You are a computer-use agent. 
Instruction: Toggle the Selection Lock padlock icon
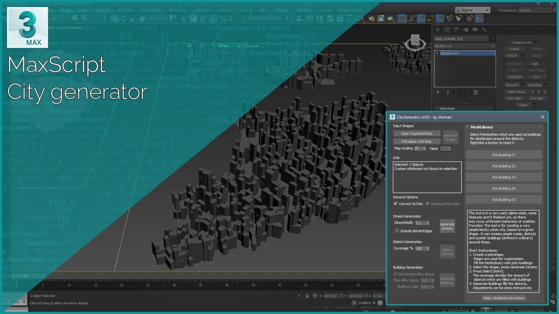pos(307,296)
